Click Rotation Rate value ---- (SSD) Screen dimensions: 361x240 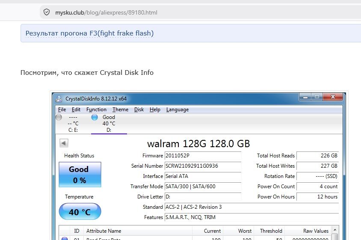coord(318,176)
